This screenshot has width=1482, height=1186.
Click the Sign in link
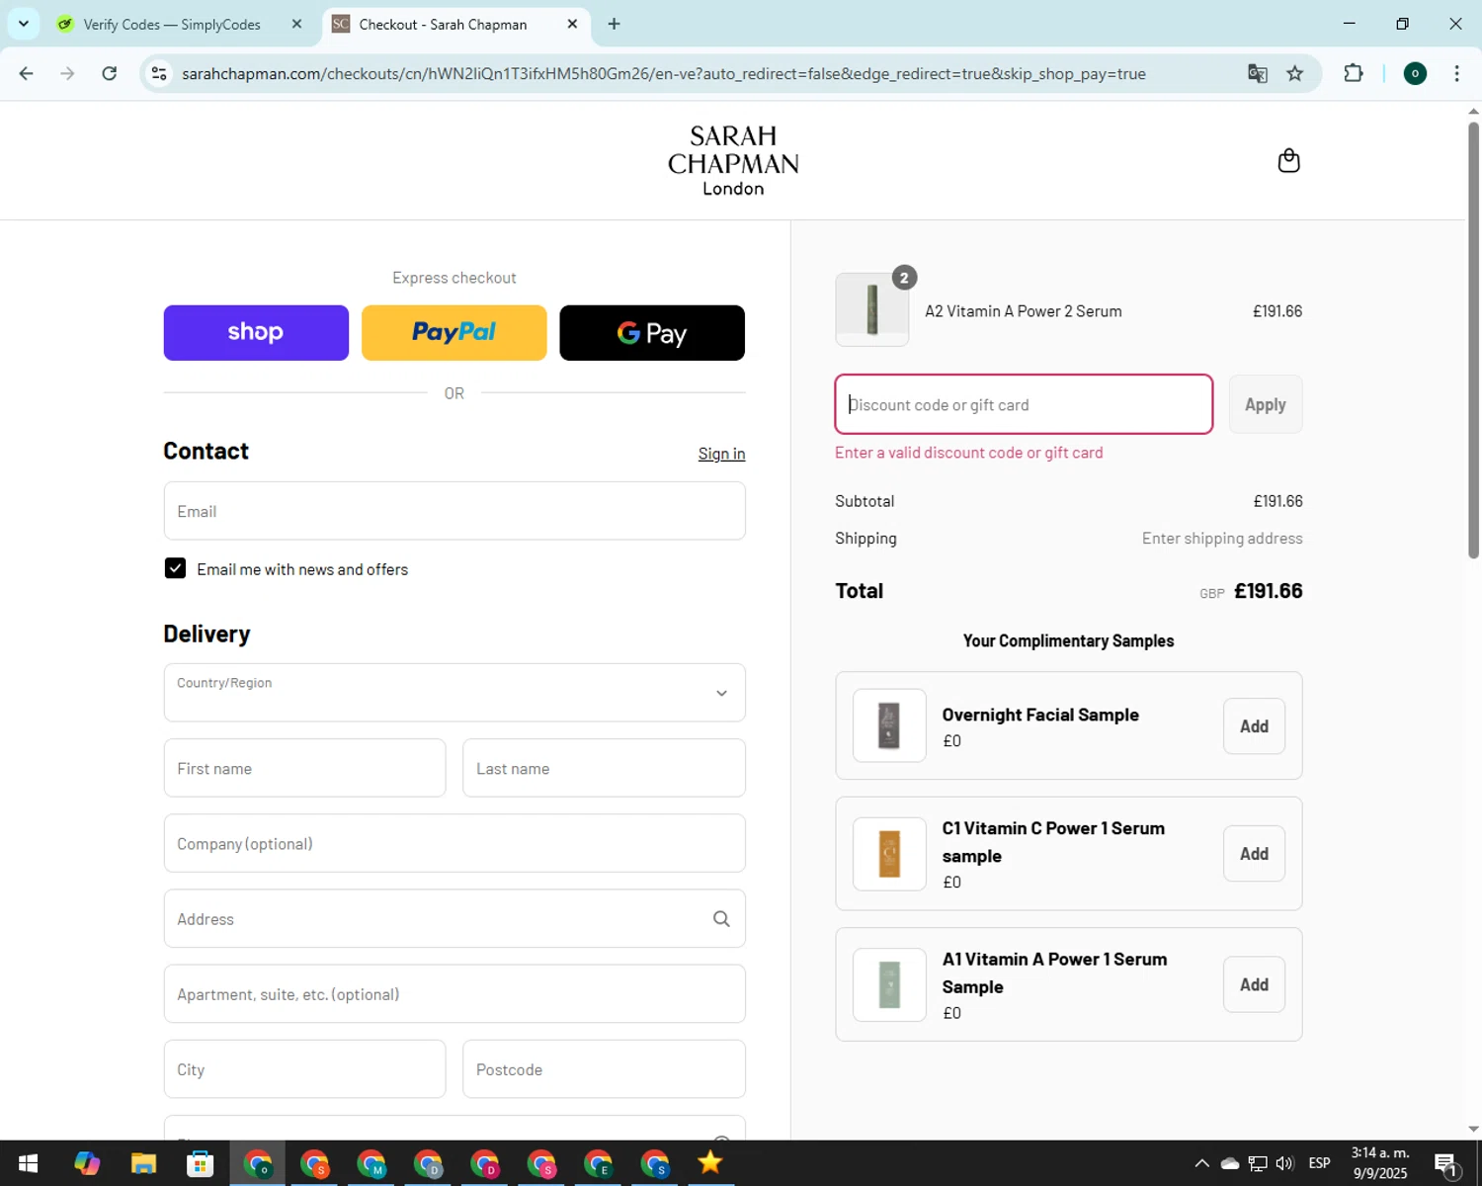click(721, 454)
